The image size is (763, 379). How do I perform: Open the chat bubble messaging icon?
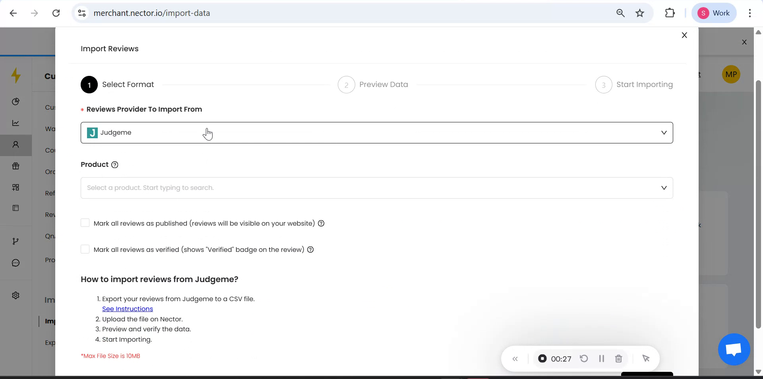(15, 263)
